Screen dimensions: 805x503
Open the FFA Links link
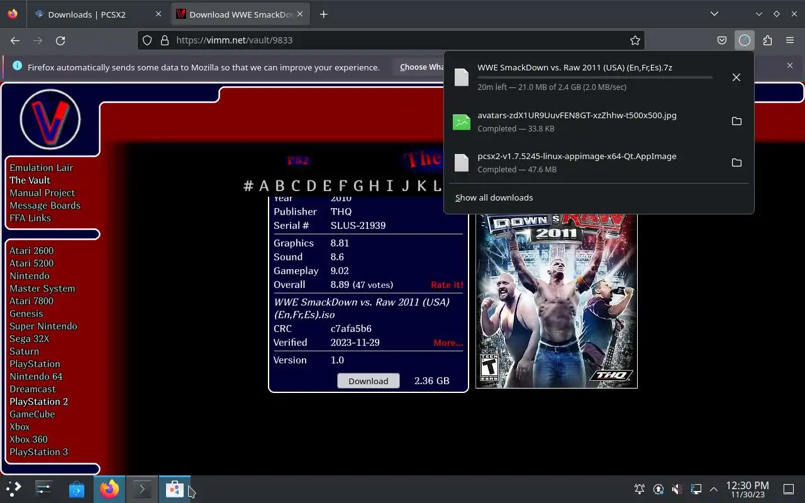[30, 218]
